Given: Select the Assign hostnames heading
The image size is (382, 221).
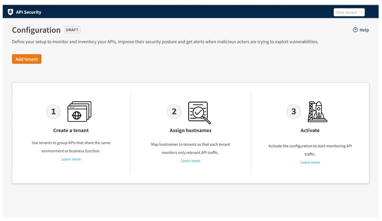Looking at the screenshot, I should pyautogui.click(x=190, y=130).
